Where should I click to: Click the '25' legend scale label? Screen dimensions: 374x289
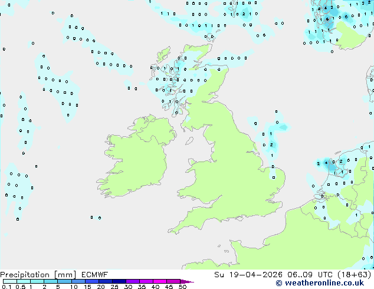[114, 287]
